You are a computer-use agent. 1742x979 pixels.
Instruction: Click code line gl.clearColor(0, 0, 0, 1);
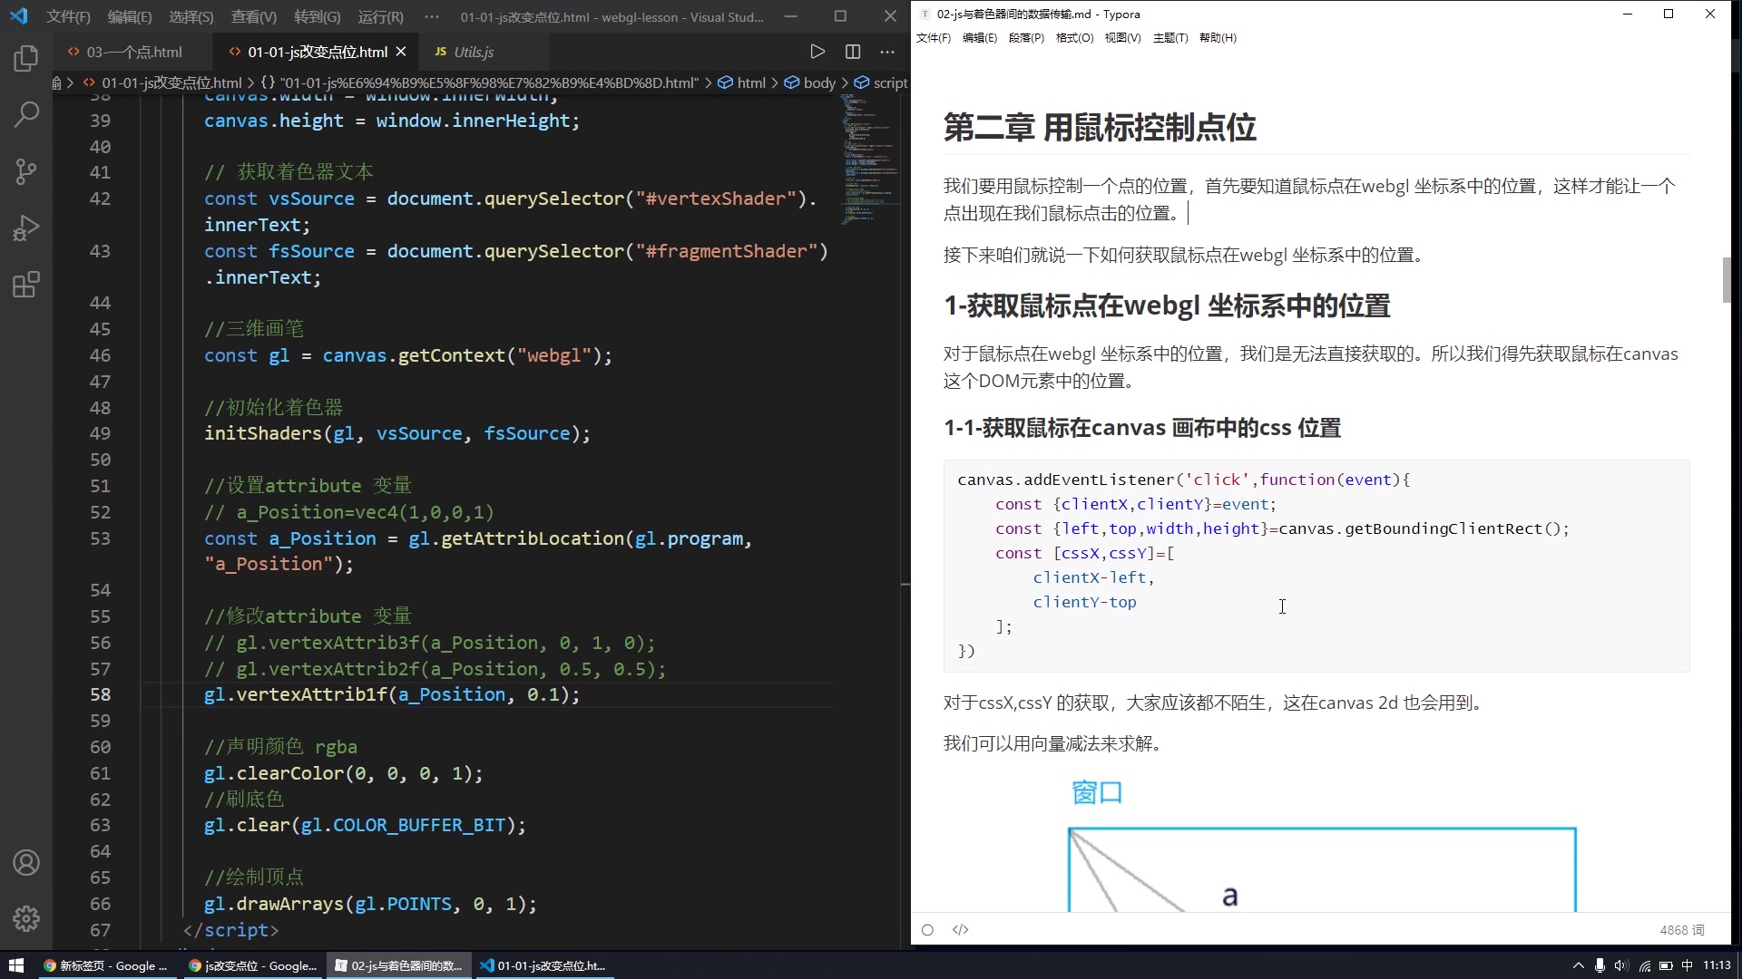pyautogui.click(x=343, y=773)
